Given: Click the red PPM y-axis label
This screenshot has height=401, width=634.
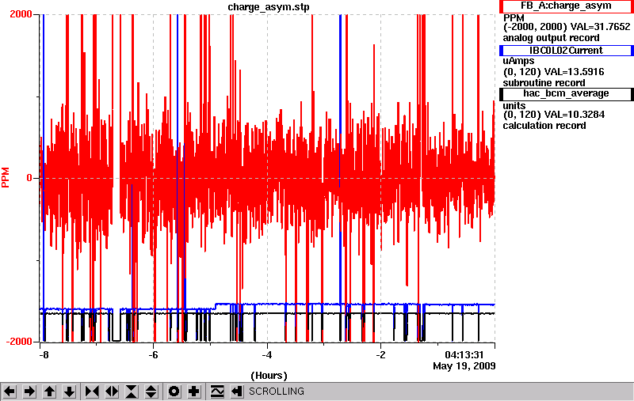Looking at the screenshot, I should [6, 177].
